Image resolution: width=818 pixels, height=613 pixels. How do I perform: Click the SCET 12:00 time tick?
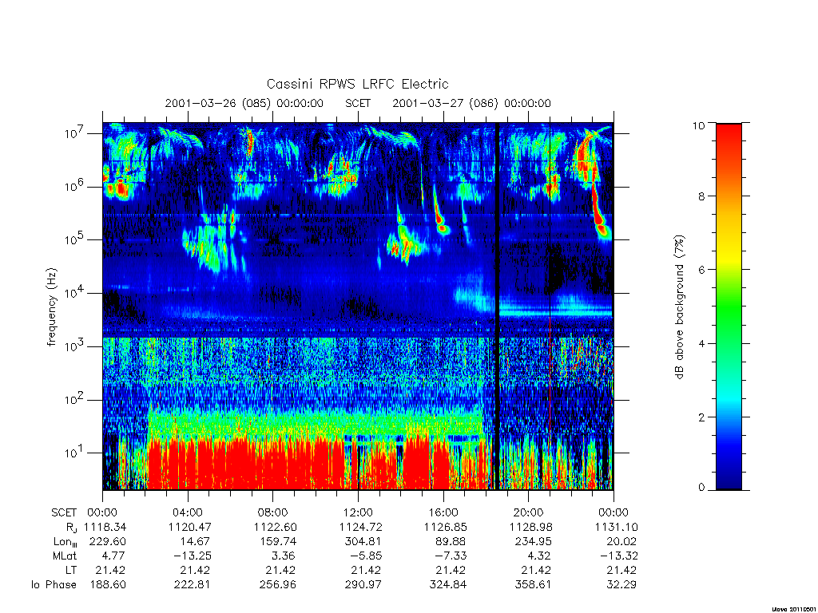click(359, 512)
